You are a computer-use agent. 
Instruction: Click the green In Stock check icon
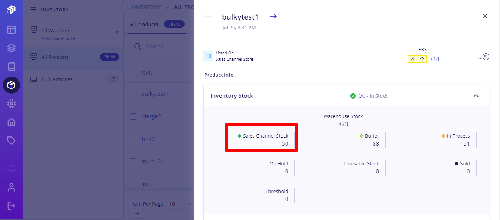tap(353, 96)
